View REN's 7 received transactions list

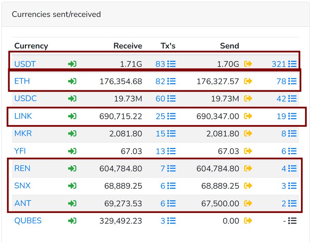[168, 169]
